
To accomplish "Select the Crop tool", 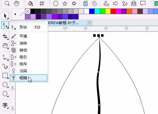I will coord(5,36).
